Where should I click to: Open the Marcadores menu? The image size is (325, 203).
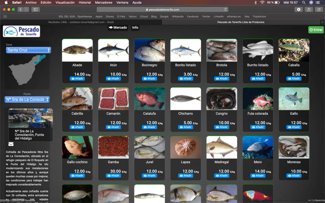(104, 3)
